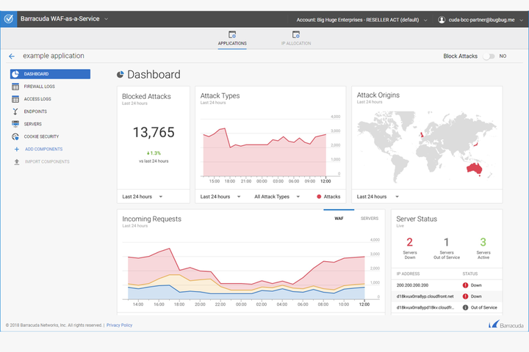529x352 pixels.
Task: Switch Incoming Requests to Servers tab
Action: pos(370,219)
